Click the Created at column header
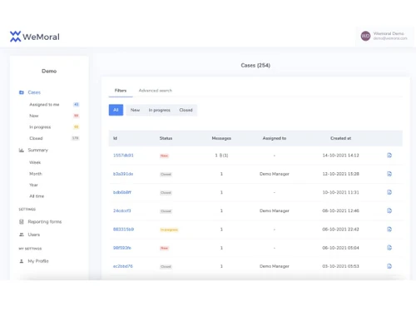This screenshot has width=416, height=312. coord(340,138)
